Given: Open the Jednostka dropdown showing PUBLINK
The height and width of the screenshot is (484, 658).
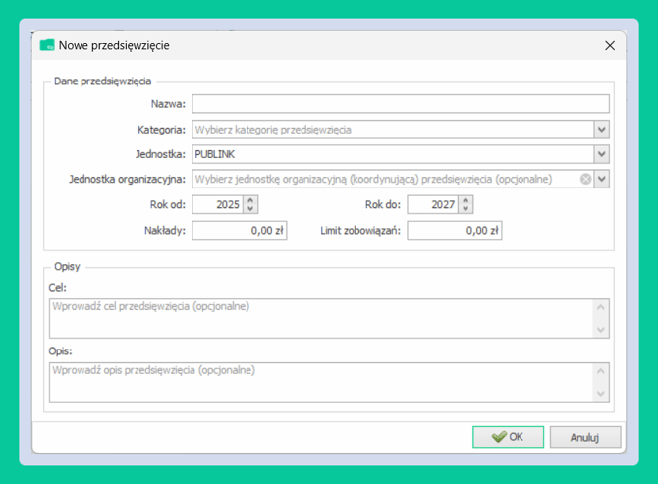Looking at the screenshot, I should point(601,154).
